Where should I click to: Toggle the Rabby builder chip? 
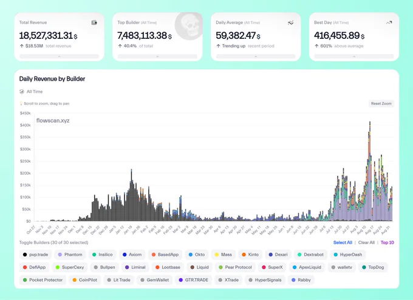point(301,280)
